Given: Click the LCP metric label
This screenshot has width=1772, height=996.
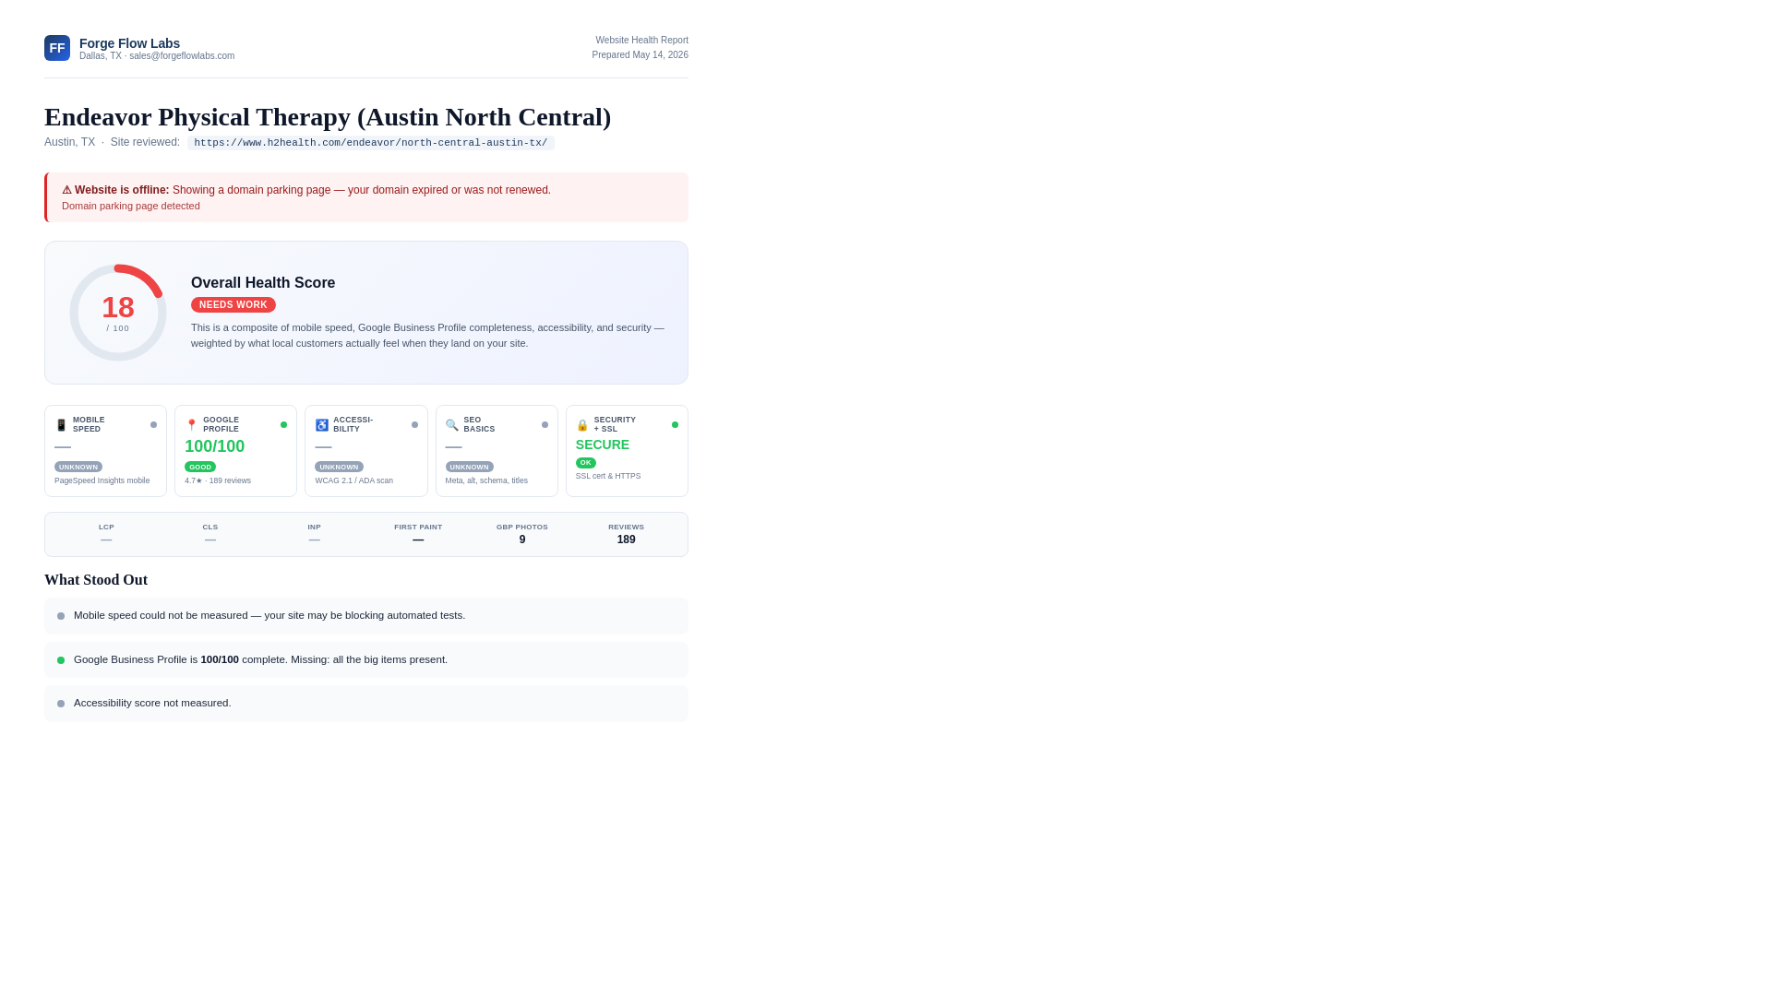Looking at the screenshot, I should point(106,528).
